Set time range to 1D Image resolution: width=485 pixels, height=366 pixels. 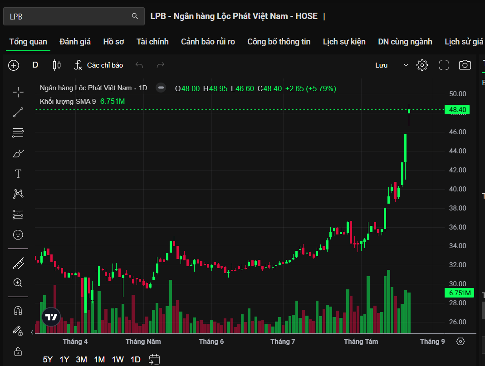click(136, 360)
